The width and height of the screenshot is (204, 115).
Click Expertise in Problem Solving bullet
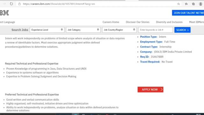[41, 76]
